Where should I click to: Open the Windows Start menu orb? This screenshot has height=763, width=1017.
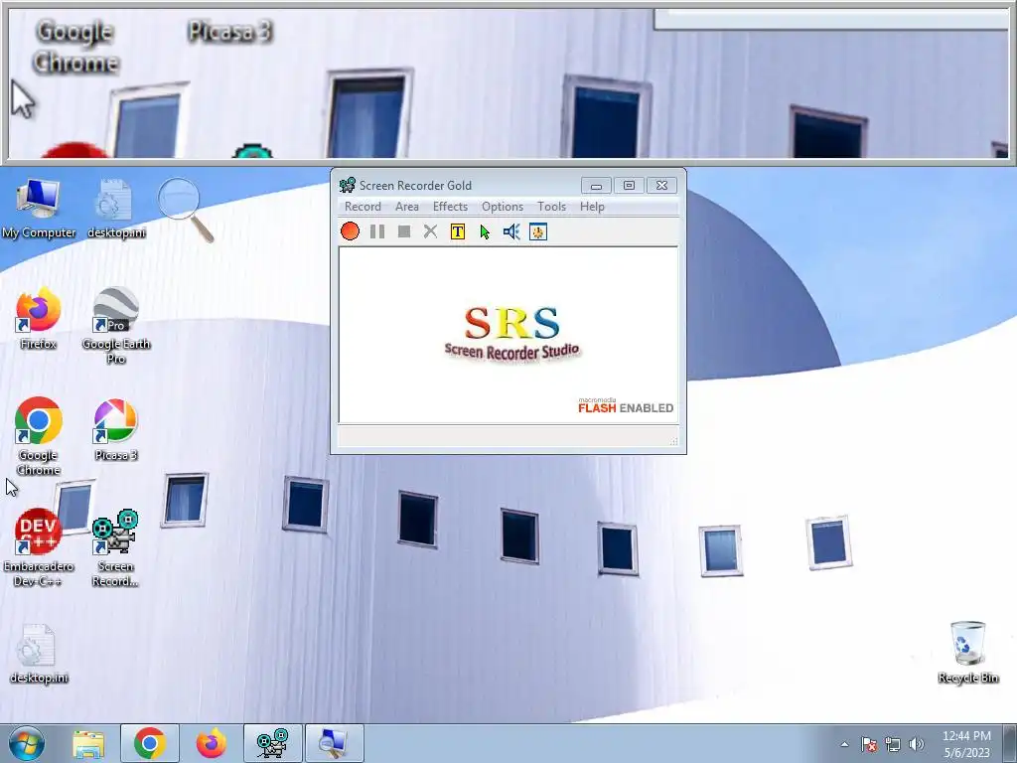27,743
